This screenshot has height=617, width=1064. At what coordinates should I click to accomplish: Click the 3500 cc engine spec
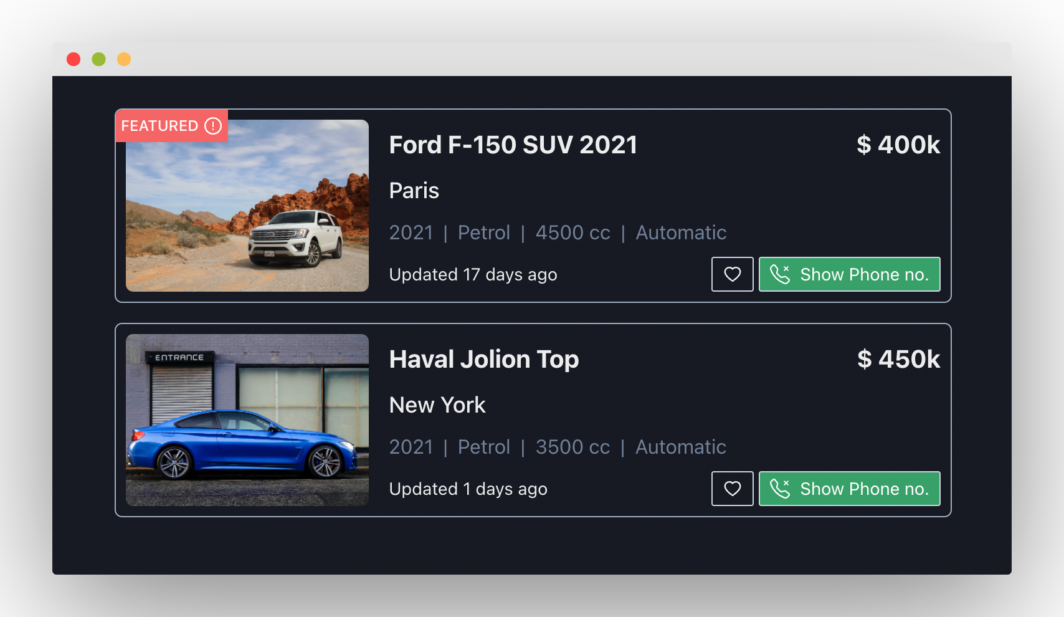(573, 447)
